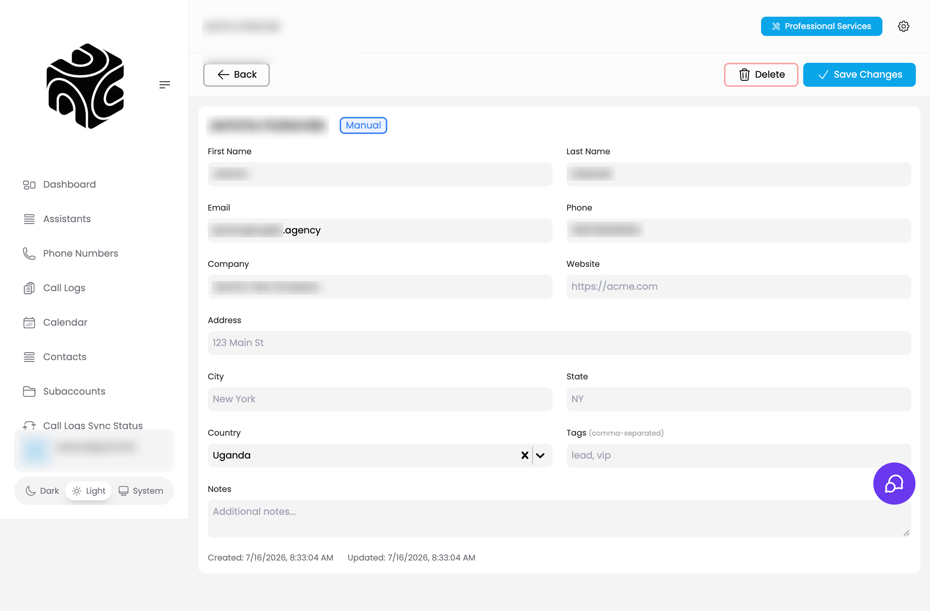Image resolution: width=930 pixels, height=611 pixels.
Task: Click the notes textarea resize handle
Action: (906, 533)
